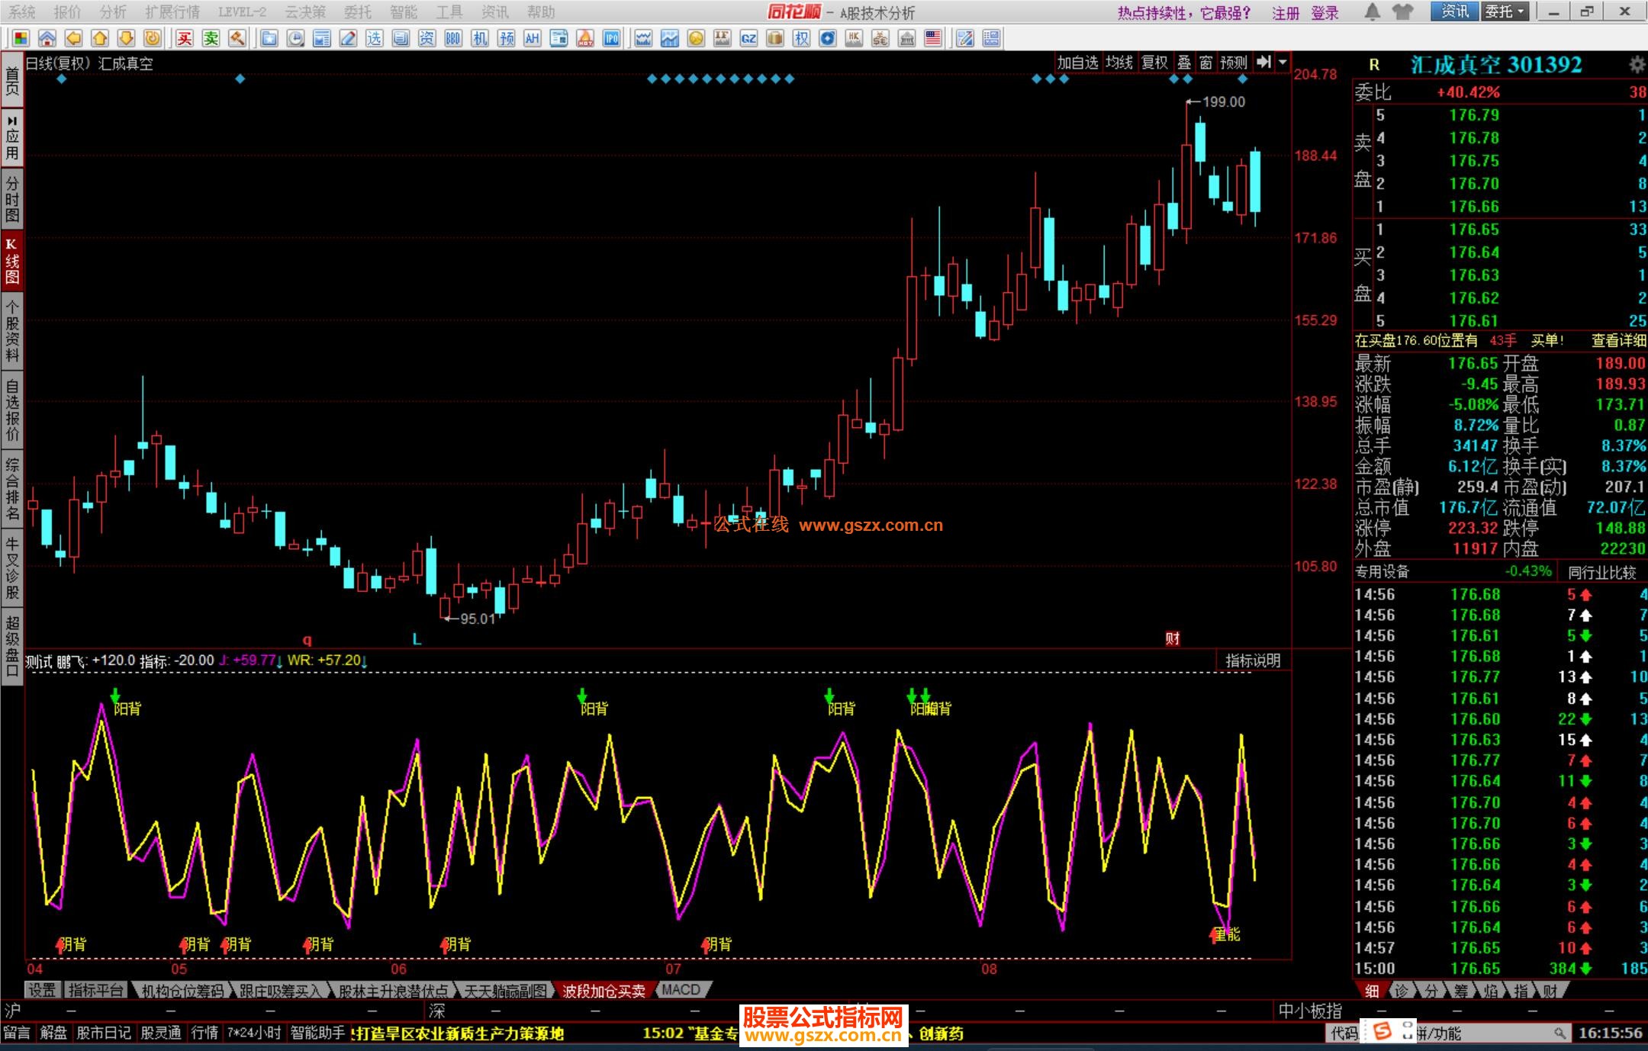Viewport: 1648px width, 1051px height.
Task: Click the US flag market icon
Action: click(x=932, y=38)
